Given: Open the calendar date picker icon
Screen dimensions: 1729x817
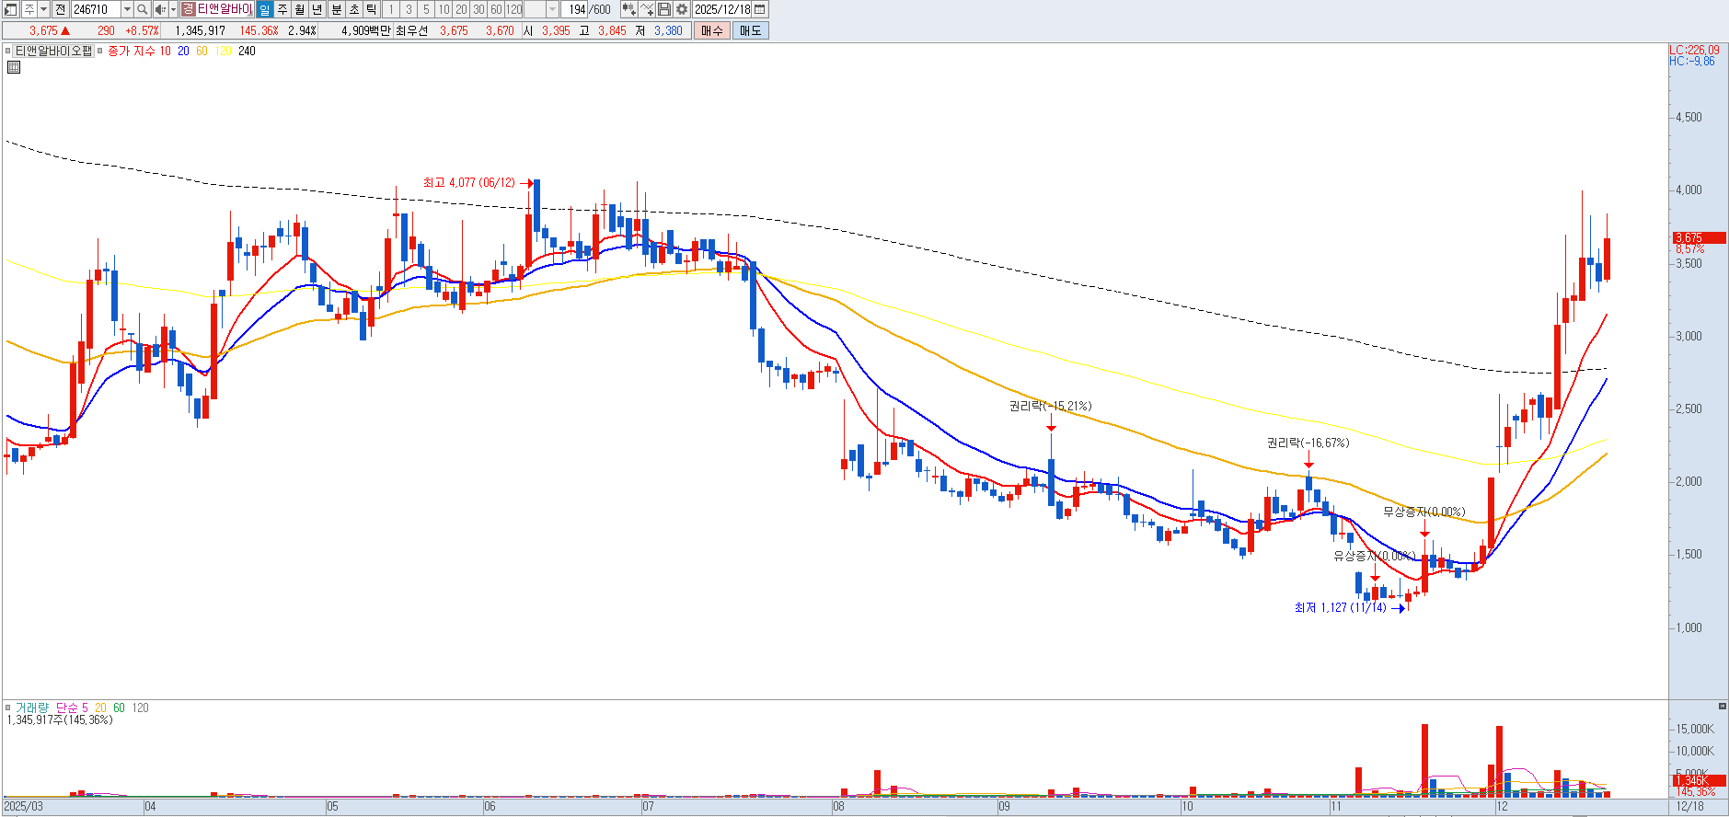Looking at the screenshot, I should coord(760,9).
